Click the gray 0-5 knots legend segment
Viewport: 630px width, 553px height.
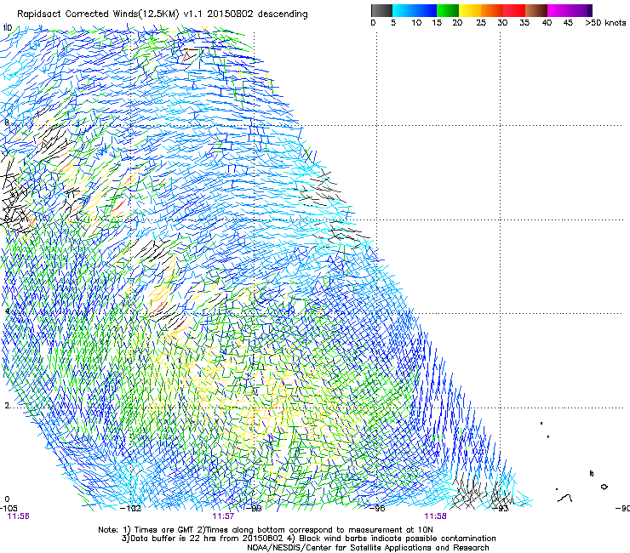pyautogui.click(x=381, y=10)
